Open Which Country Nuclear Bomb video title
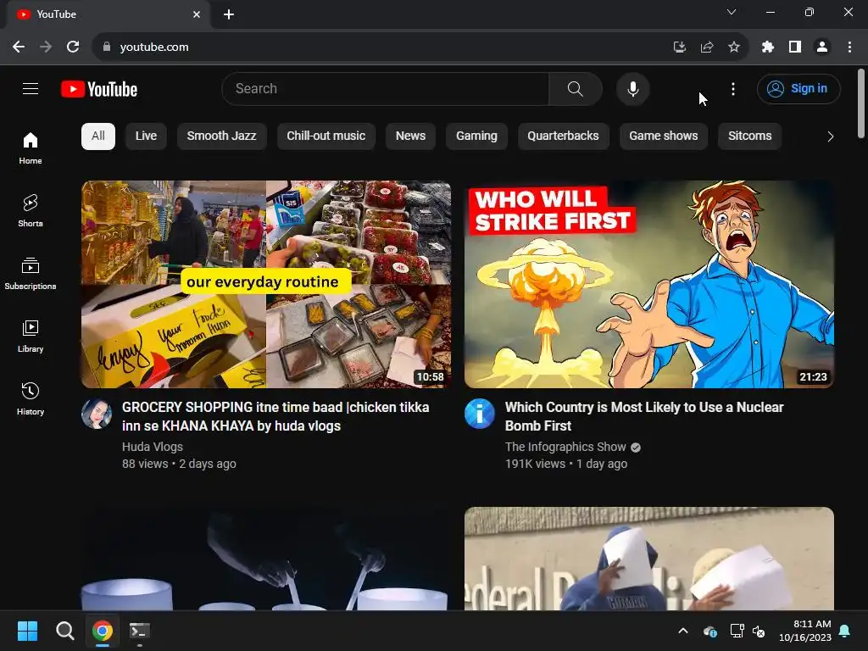This screenshot has width=868, height=651. 644,416
